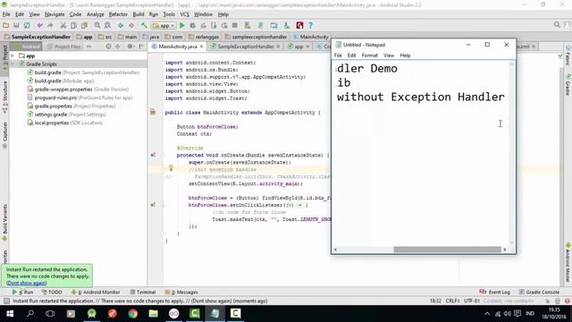
Task: Open the project panel settings gear
Action: [130, 47]
